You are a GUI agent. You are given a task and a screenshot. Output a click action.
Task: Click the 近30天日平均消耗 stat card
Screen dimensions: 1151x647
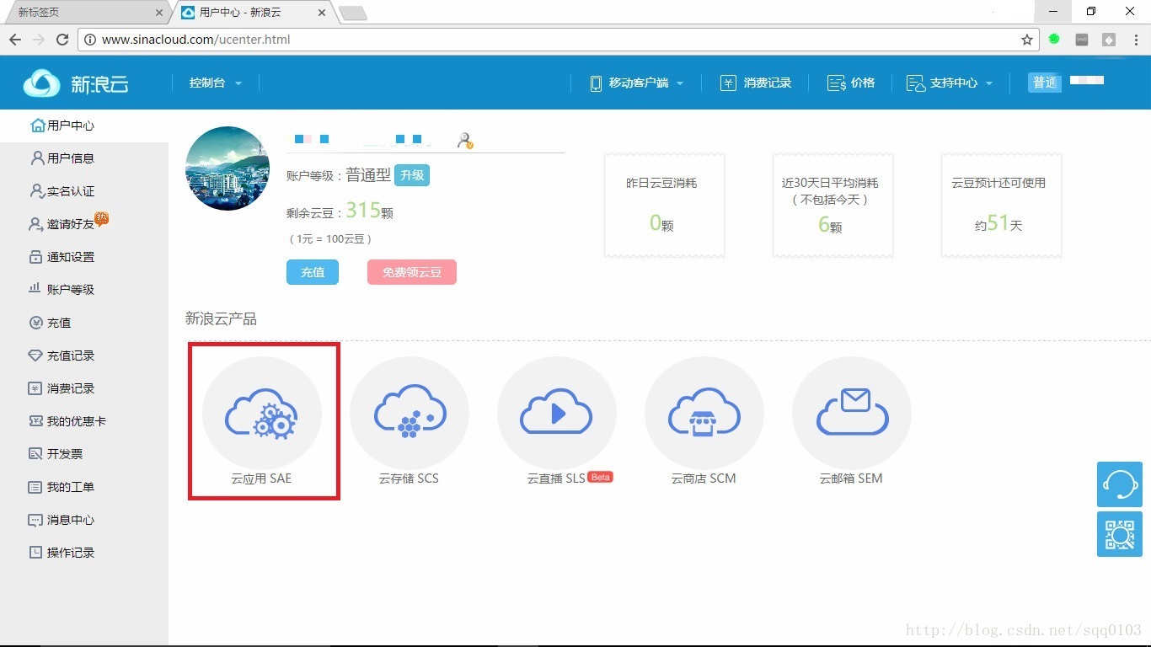click(x=833, y=205)
